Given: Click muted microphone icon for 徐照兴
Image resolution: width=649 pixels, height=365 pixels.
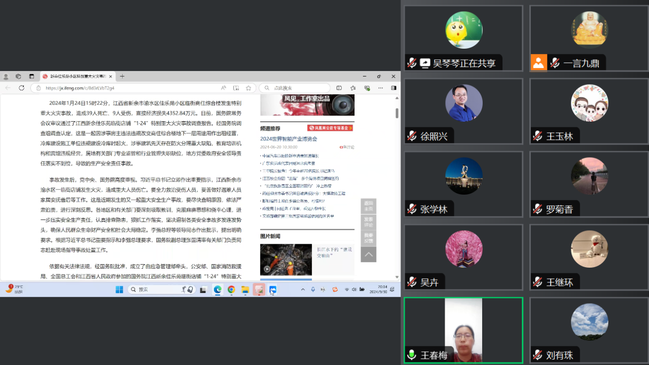Looking at the screenshot, I should (412, 136).
